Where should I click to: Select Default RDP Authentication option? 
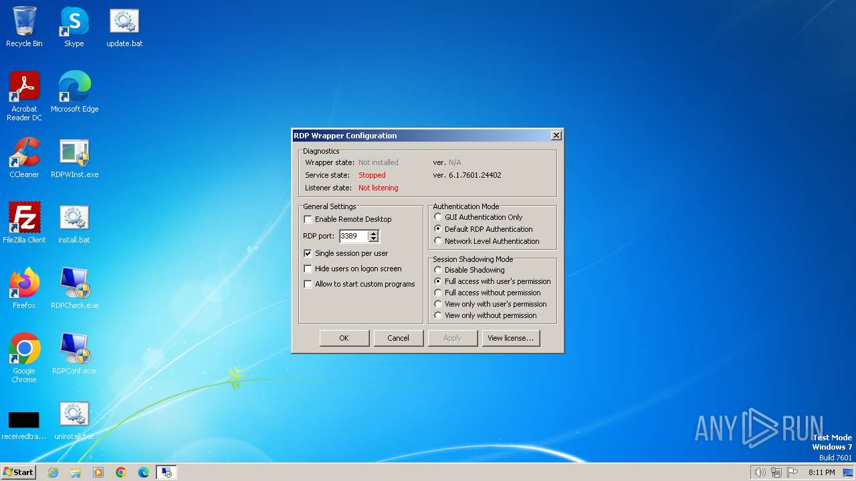coord(438,229)
